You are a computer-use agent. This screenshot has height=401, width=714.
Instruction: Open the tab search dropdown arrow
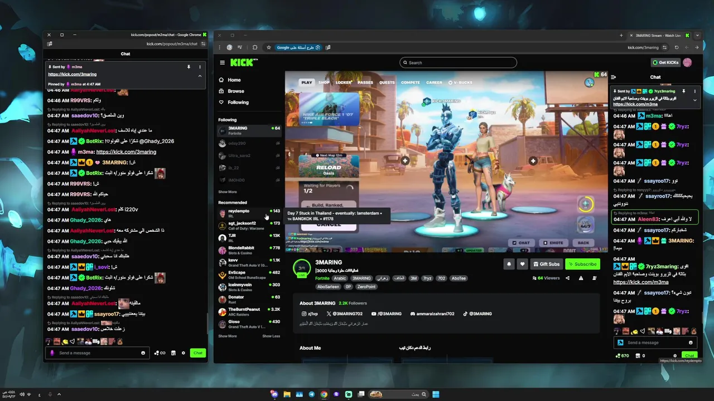(x=696, y=35)
